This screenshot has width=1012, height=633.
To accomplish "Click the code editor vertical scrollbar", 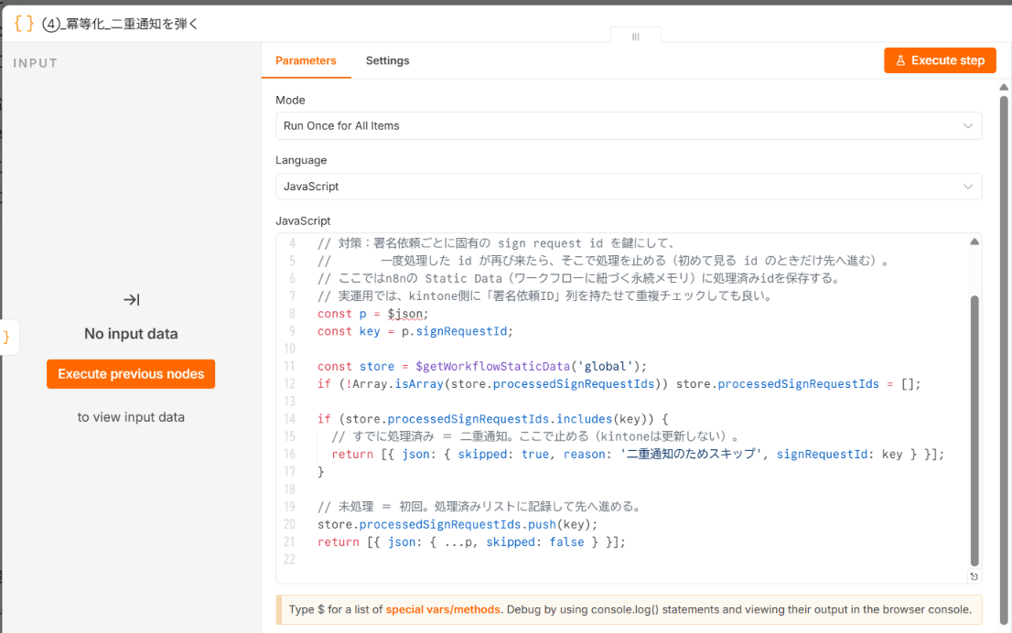I will [974, 431].
